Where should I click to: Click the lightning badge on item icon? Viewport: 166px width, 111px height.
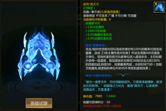coord(156,4)
